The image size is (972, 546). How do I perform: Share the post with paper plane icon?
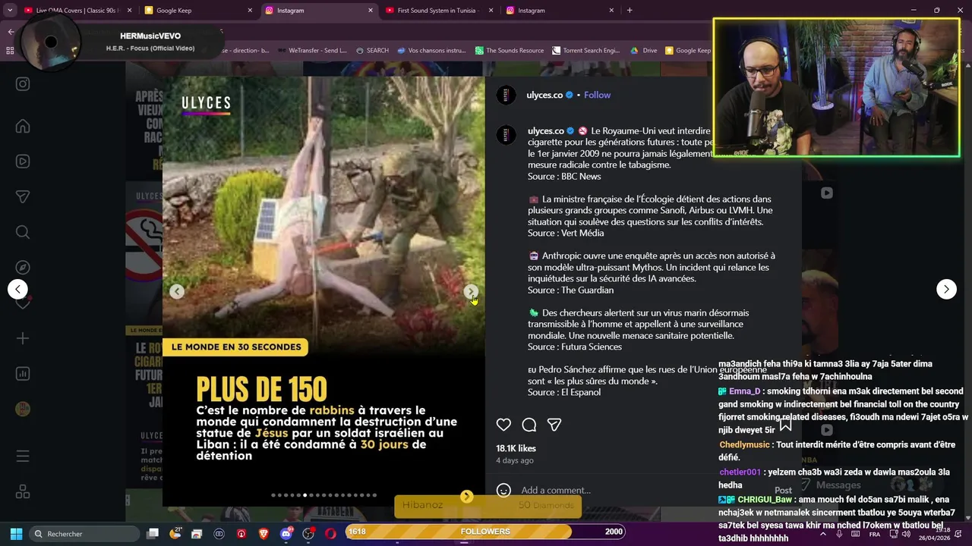(x=554, y=425)
